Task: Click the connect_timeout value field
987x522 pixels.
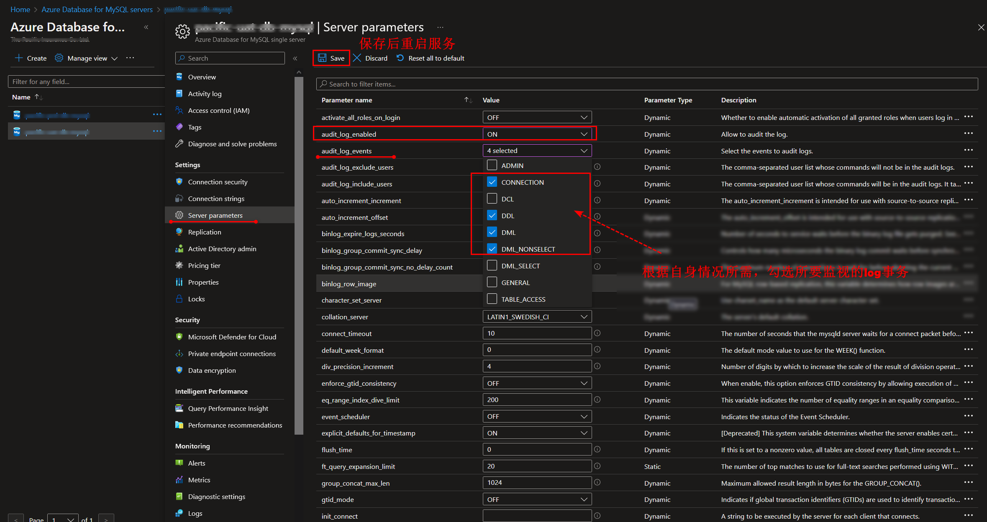Action: click(x=537, y=333)
